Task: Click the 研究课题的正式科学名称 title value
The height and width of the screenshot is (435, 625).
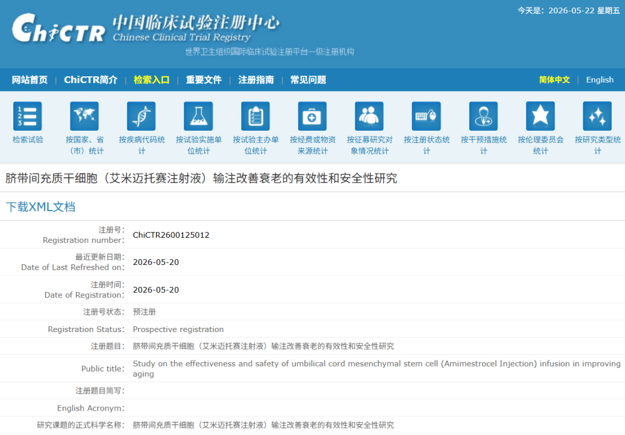Action: (x=263, y=425)
